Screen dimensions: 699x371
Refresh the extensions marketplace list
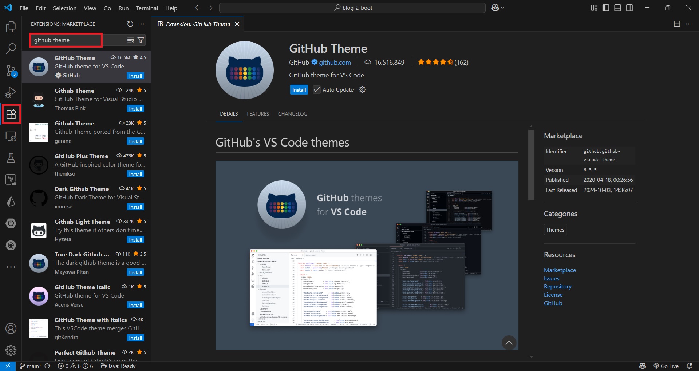[x=130, y=24]
